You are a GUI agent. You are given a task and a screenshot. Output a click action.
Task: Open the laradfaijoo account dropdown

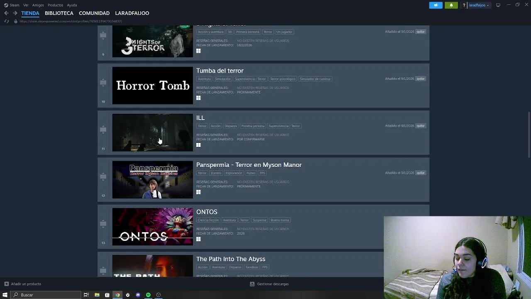click(x=479, y=5)
